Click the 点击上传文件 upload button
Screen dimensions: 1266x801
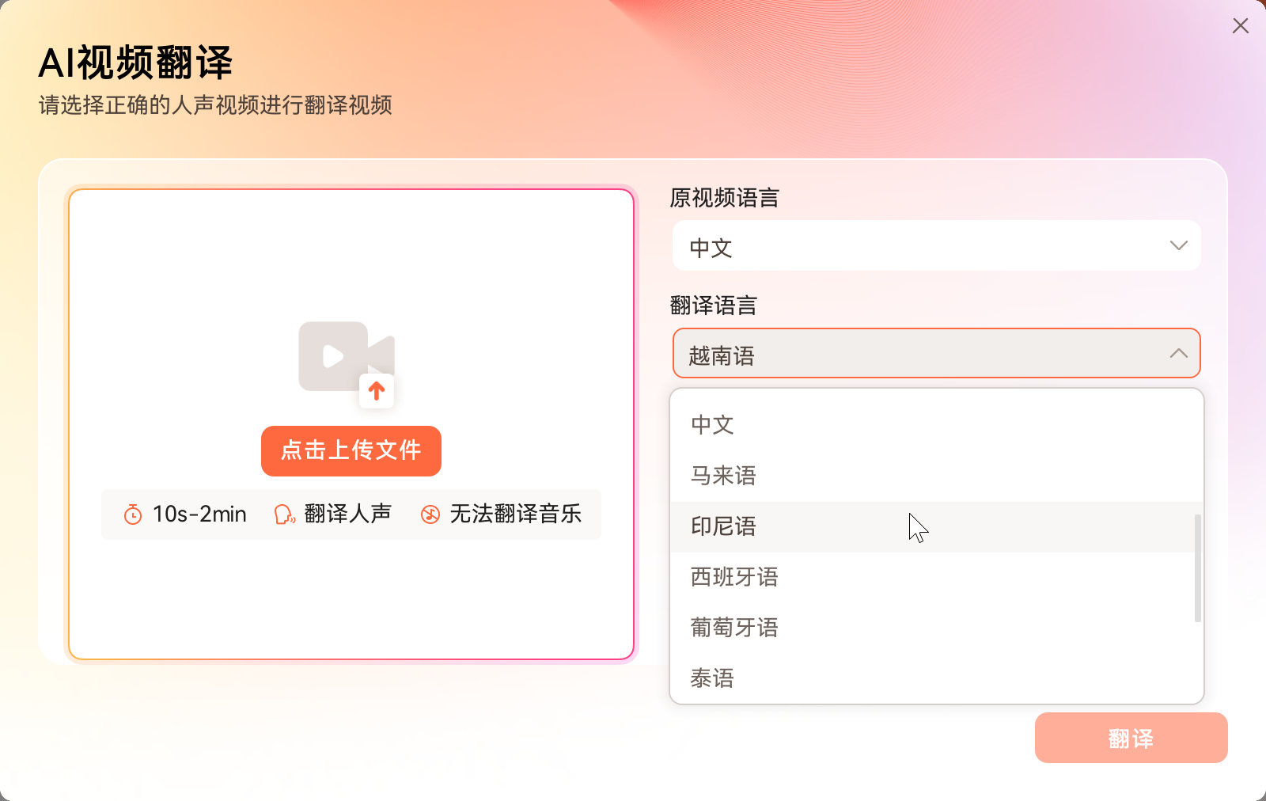pos(351,451)
